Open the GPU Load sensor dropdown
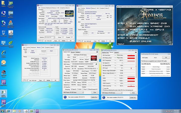The height and width of the screenshot is (113, 181). 115,68
